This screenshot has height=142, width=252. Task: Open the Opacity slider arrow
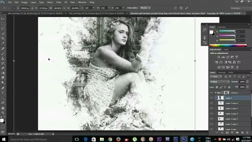[x=247, y=82]
